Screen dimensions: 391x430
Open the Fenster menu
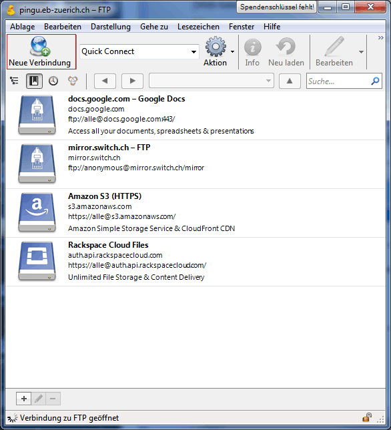(x=242, y=27)
